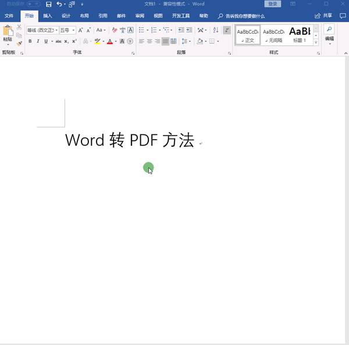Open the paragraph dialog launcher in 段落 group
349x345 pixels.
[x=230, y=53]
